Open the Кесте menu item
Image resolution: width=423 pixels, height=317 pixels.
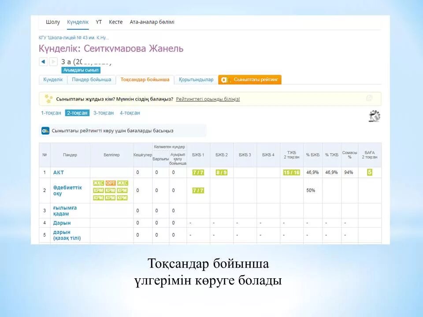click(x=116, y=22)
